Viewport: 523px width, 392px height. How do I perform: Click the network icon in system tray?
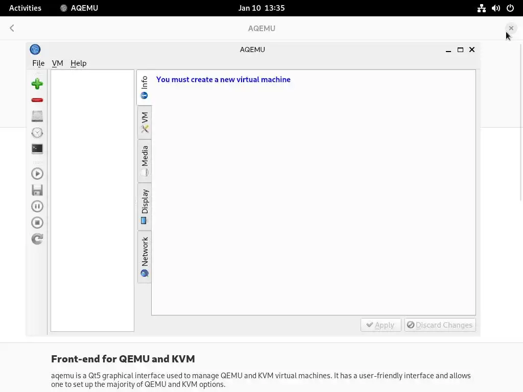(x=481, y=8)
